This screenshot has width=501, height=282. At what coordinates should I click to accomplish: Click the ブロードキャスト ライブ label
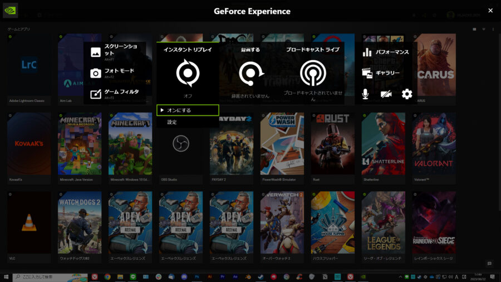point(313,50)
